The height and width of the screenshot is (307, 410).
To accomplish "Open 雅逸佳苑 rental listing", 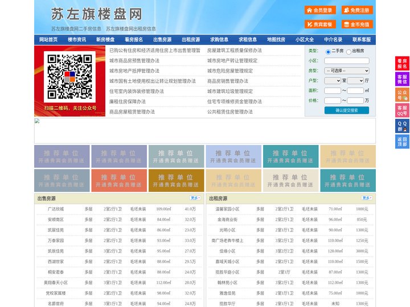I will [227, 293].
